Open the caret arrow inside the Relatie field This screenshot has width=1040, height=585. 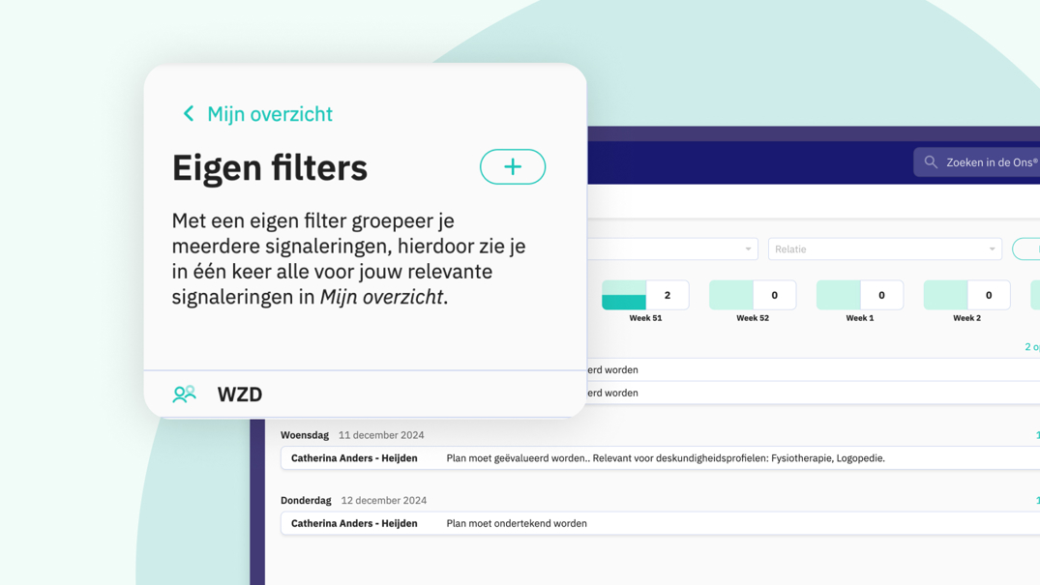pyautogui.click(x=995, y=249)
